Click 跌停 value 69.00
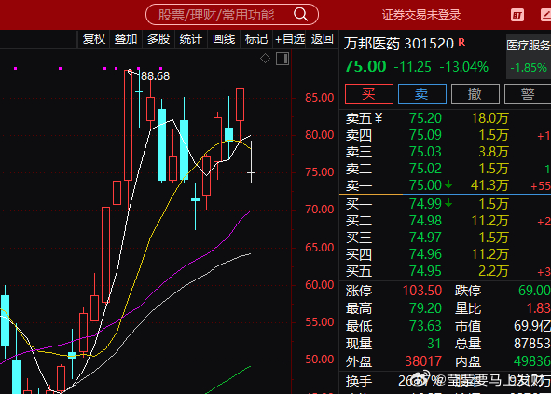This screenshot has width=551, height=394. coord(534,291)
